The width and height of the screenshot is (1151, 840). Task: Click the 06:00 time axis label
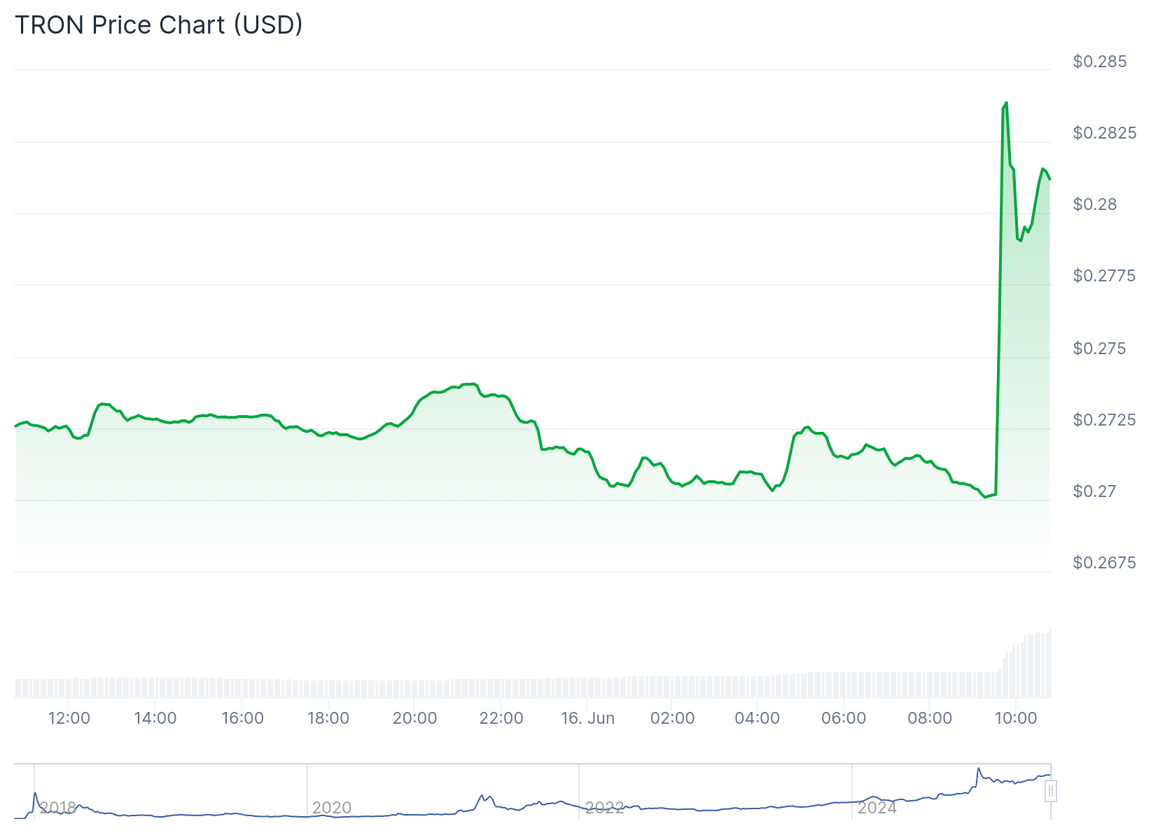click(x=844, y=718)
